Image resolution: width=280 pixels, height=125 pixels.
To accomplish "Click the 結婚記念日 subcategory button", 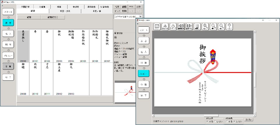I will click(53, 17).
